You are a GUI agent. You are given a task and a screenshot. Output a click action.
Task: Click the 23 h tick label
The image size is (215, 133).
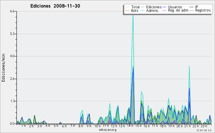[204, 126]
